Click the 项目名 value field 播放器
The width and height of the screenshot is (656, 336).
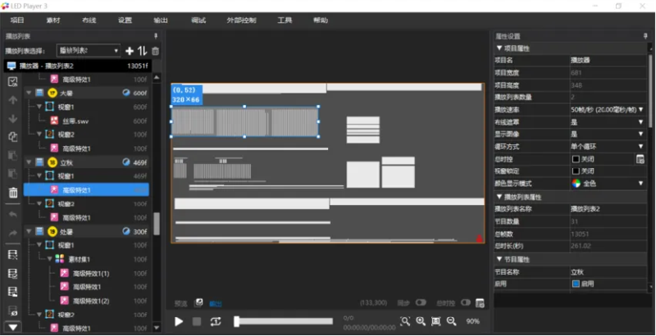(x=608, y=60)
